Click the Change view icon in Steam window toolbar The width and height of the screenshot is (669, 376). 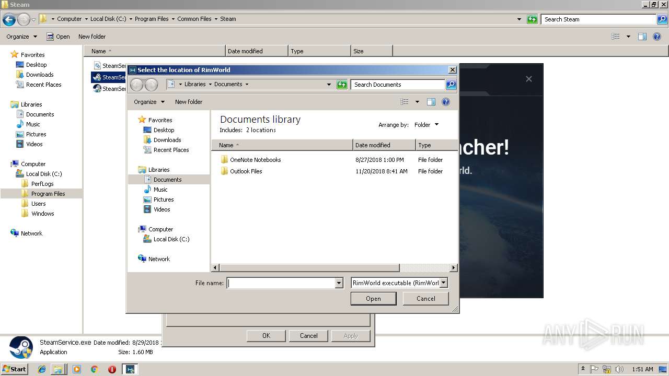tap(616, 37)
